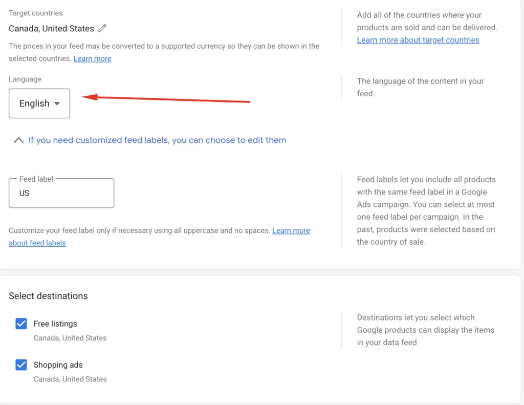Open Learn more link about currency conversion
The height and width of the screenshot is (405, 524).
92,58
